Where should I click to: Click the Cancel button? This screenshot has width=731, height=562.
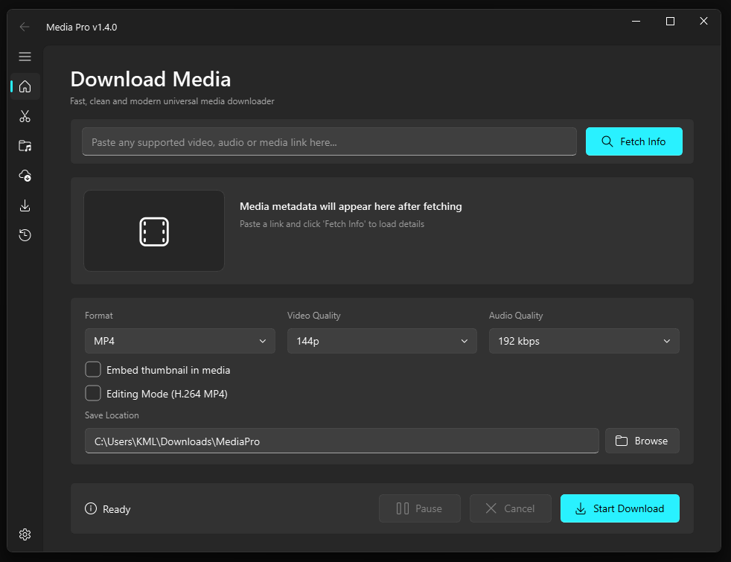tap(511, 508)
